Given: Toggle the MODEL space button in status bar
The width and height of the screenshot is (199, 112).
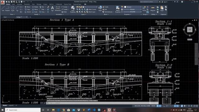Looking at the screenshot, I should click(x=153, y=106).
